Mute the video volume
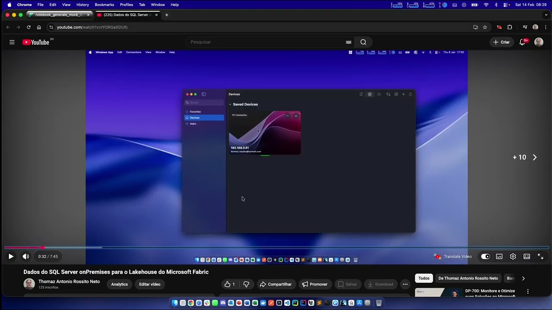Screen dimensions: 552x310 pyautogui.click(x=26, y=257)
